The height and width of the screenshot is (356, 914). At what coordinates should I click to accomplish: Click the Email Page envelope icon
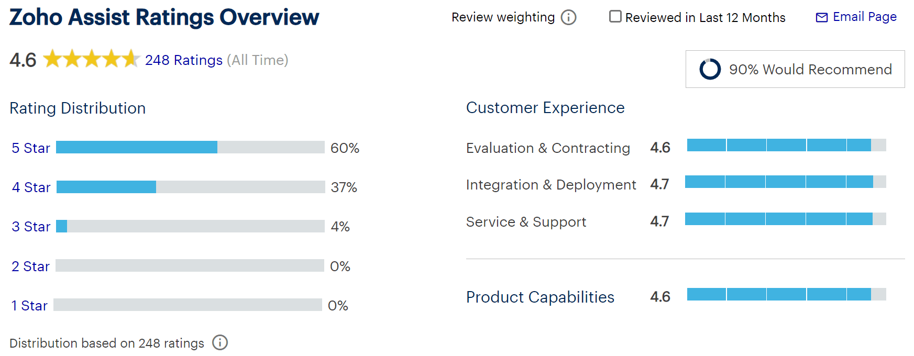[x=822, y=17]
